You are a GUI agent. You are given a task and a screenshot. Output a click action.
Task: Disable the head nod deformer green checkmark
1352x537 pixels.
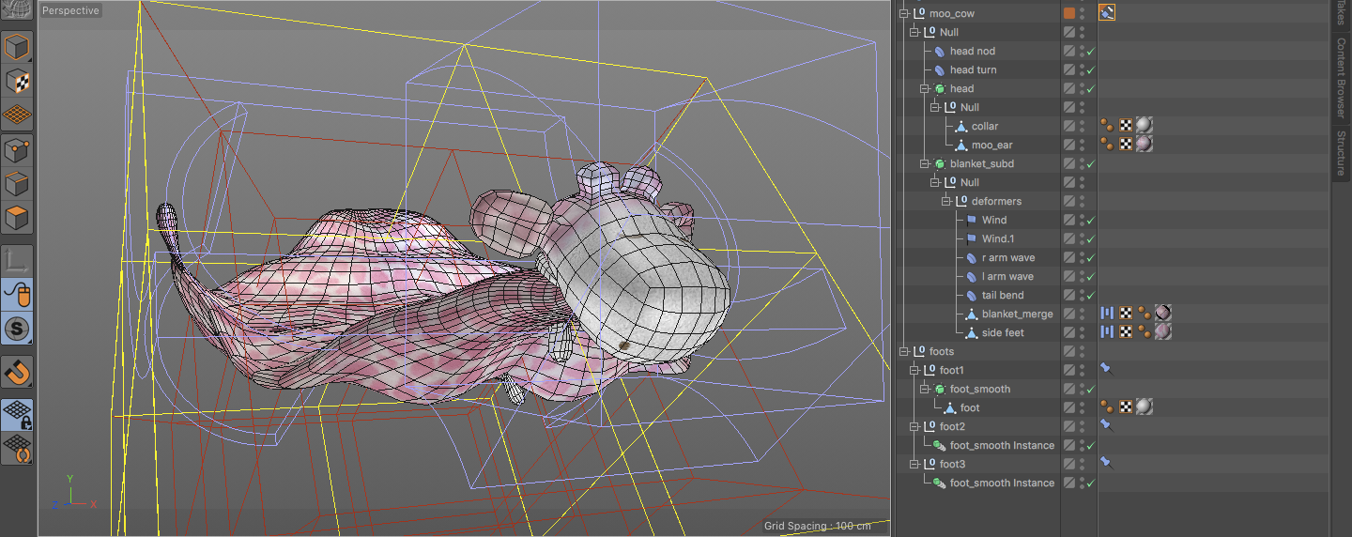pyautogui.click(x=1091, y=52)
